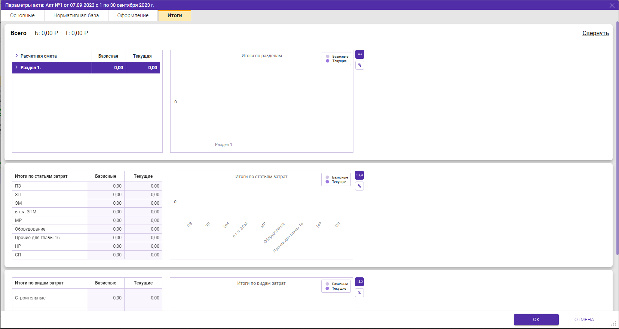Open the Основные tab
The width and height of the screenshot is (619, 329).
22,15
